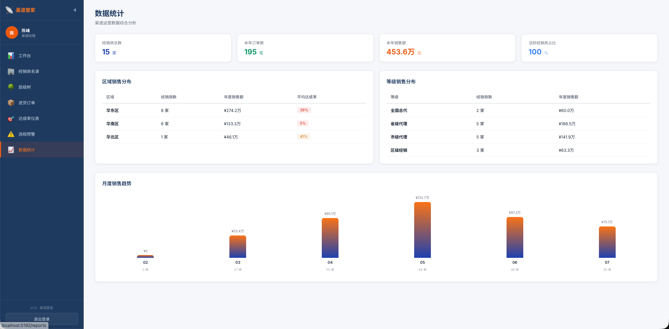Click the 本年销售额 value 453.6万
Image resolution: width=669 pixels, height=329 pixels.
(x=401, y=52)
